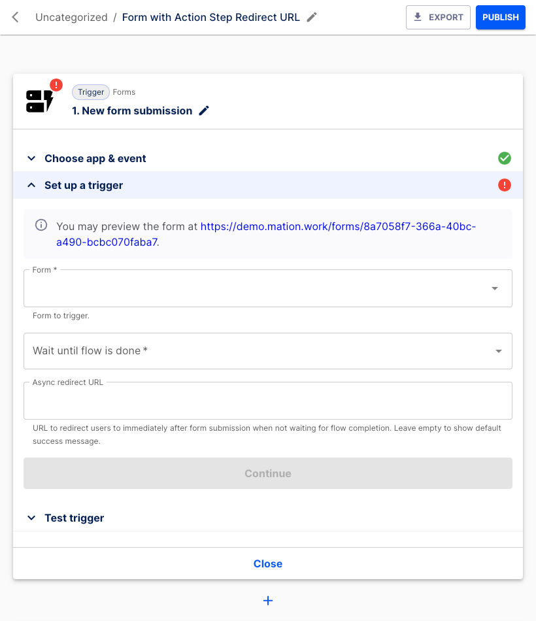Click the plus button below the step card
This screenshot has height=621, width=536.
[268, 600]
